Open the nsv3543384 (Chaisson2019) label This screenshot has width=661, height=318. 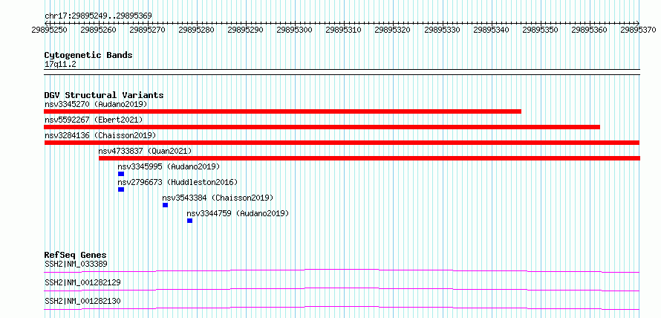218,198
